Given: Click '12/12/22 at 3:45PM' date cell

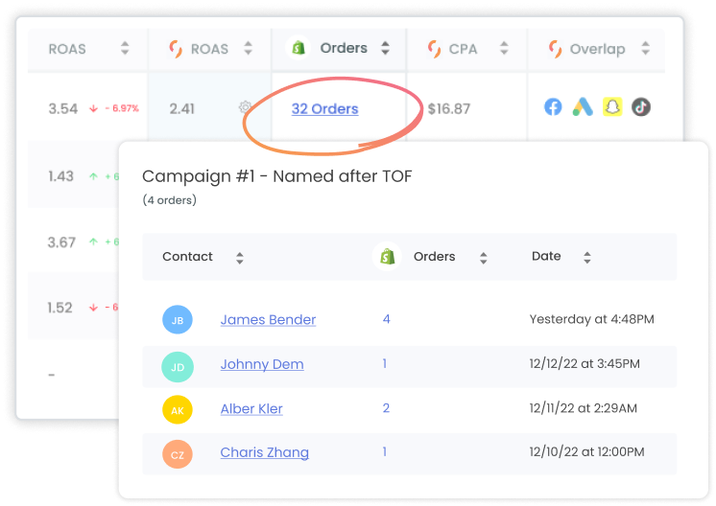Looking at the screenshot, I should pos(585,364).
